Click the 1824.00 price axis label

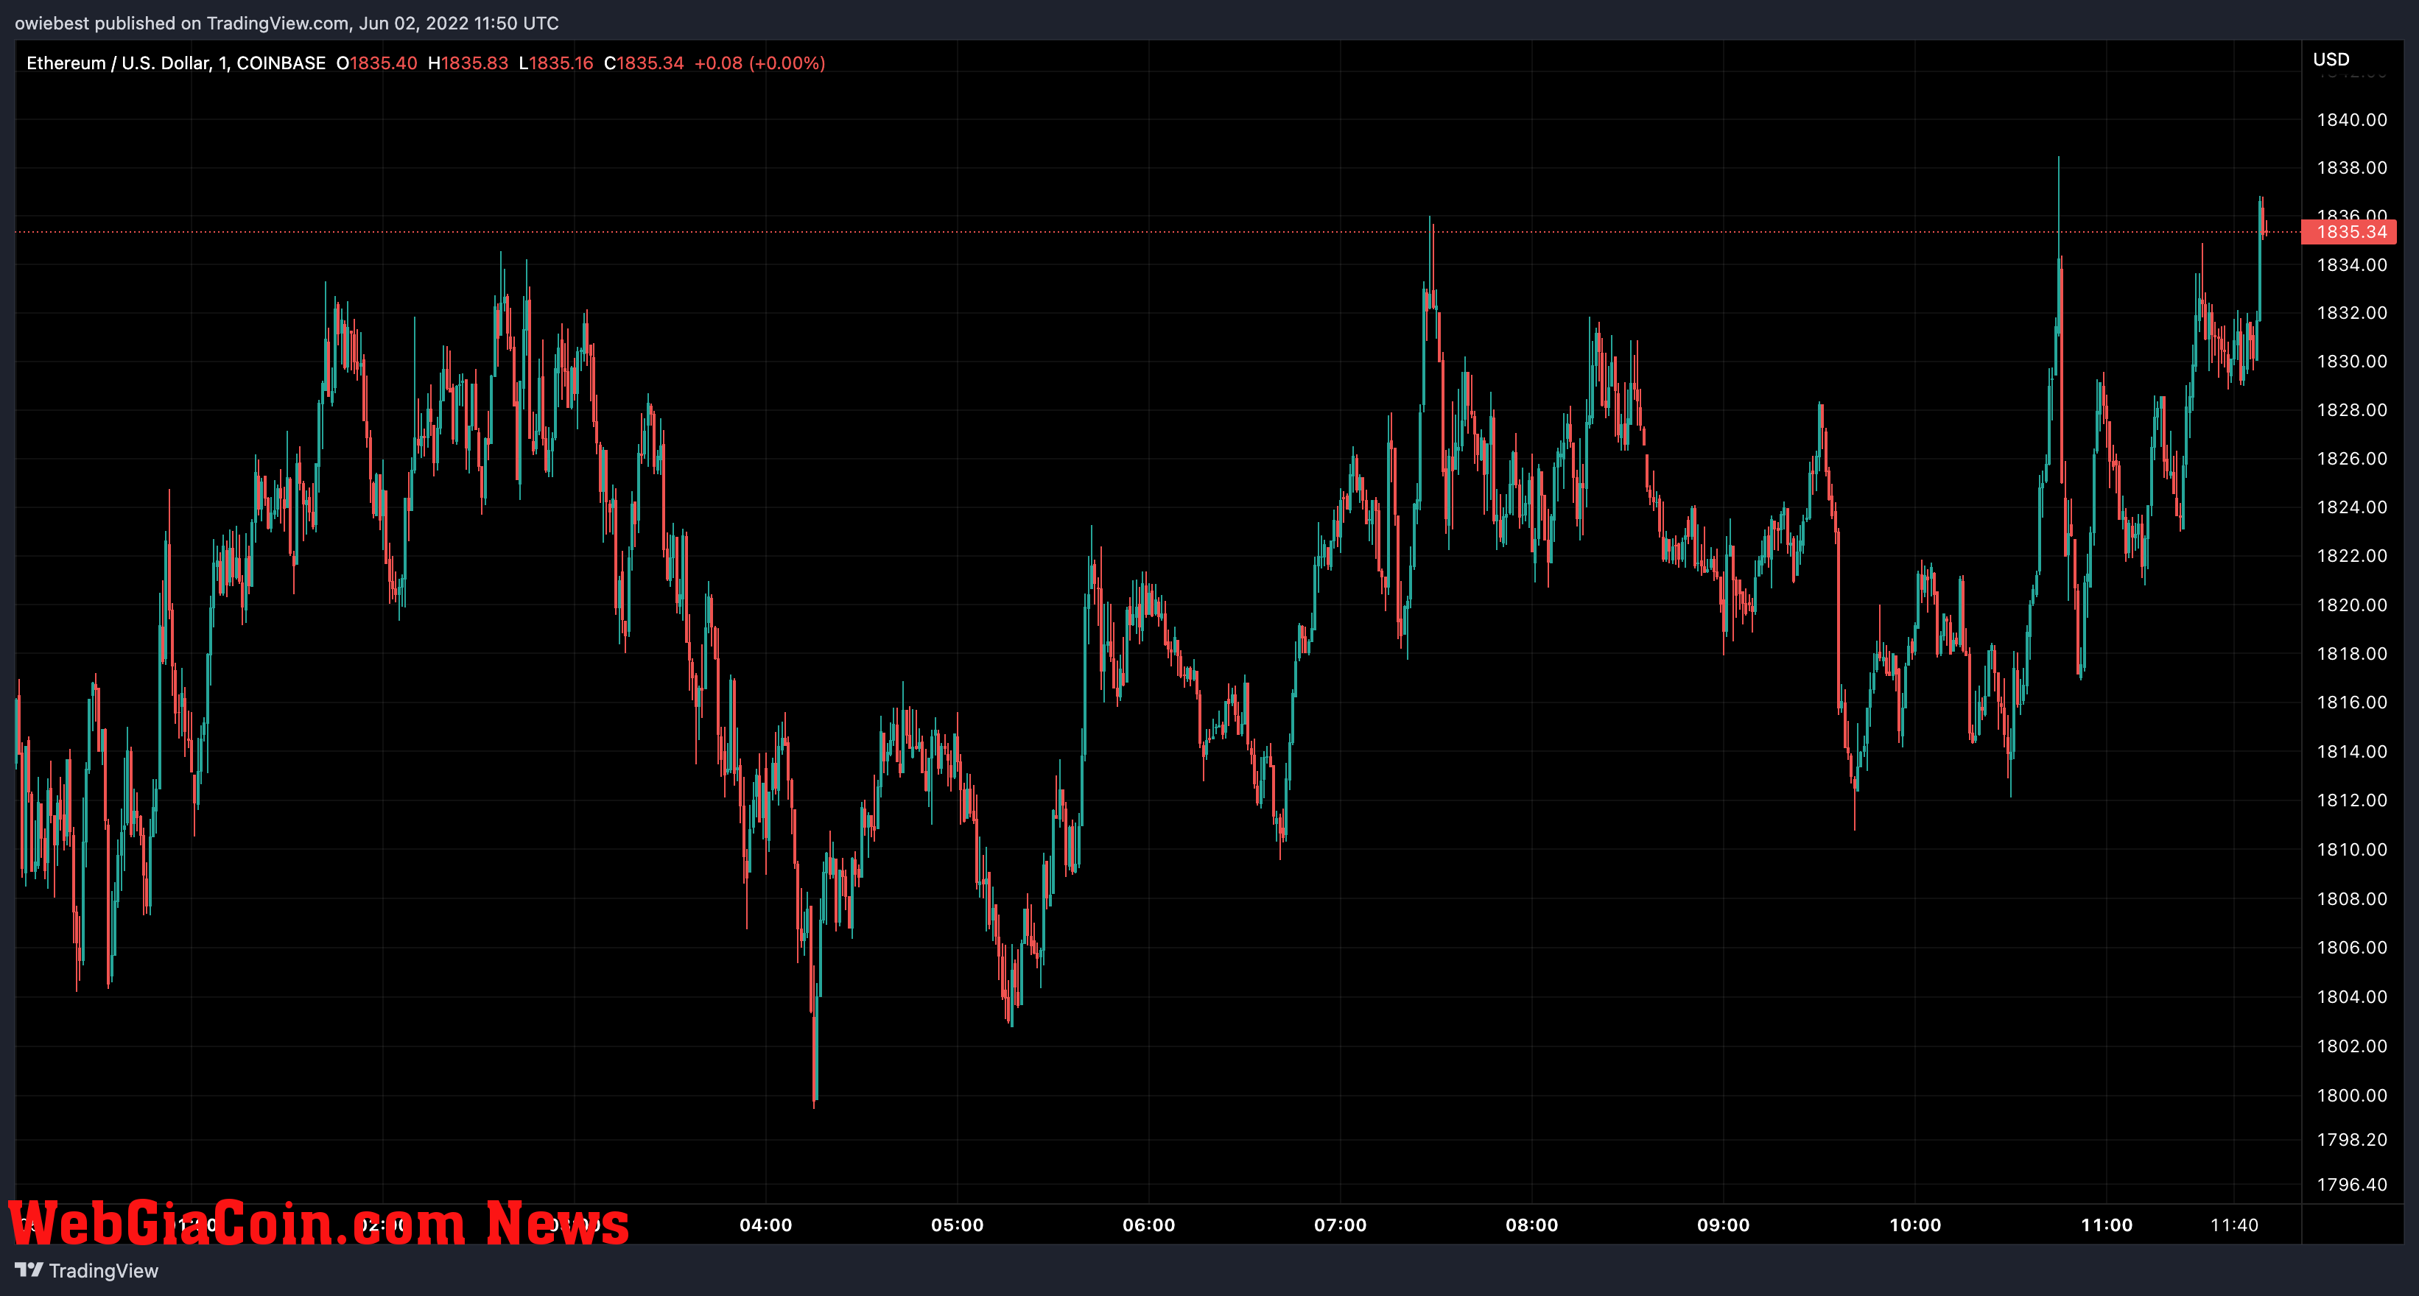(2351, 507)
